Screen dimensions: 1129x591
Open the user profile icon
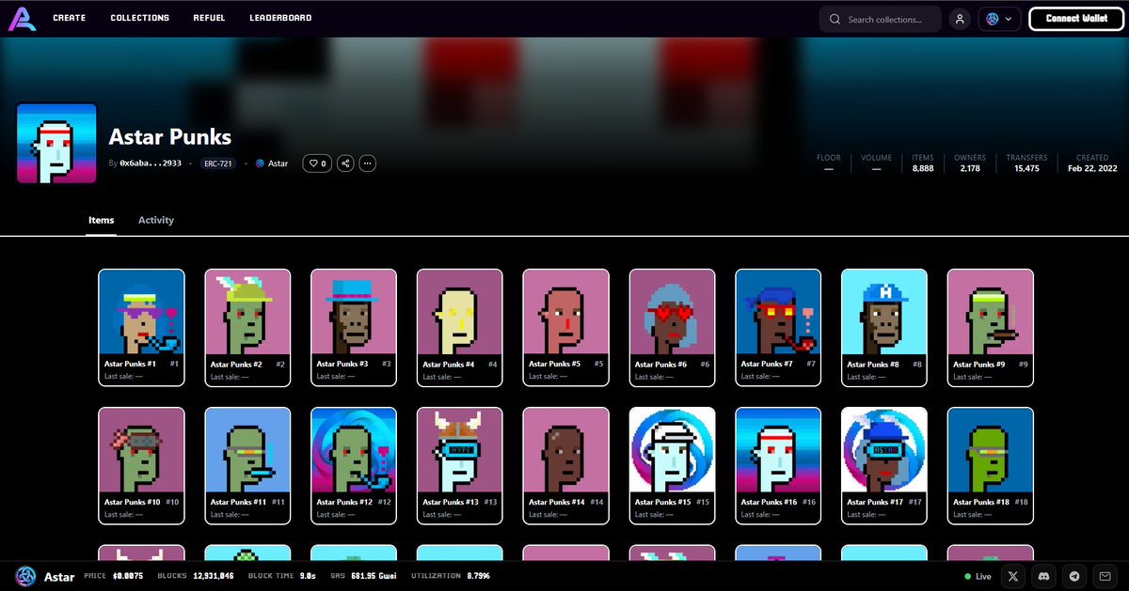(959, 19)
